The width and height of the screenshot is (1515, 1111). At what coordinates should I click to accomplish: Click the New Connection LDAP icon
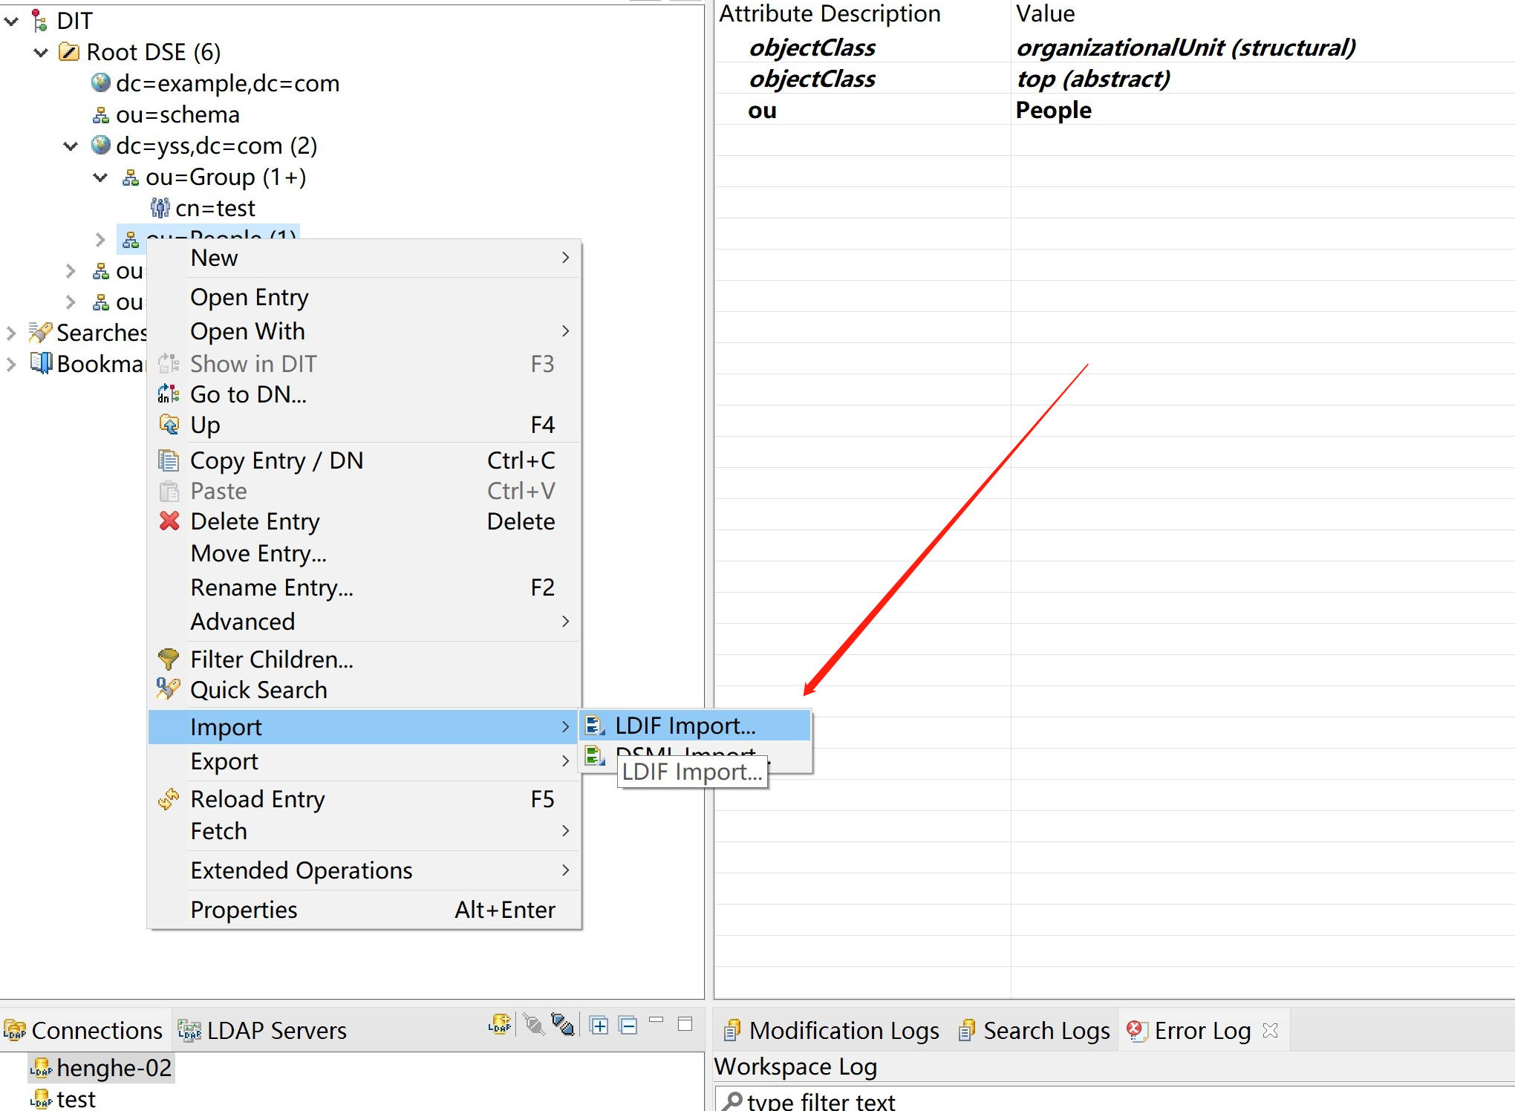(500, 1025)
